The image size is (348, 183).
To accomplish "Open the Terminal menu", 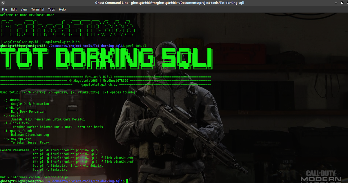I will pos(37,9).
